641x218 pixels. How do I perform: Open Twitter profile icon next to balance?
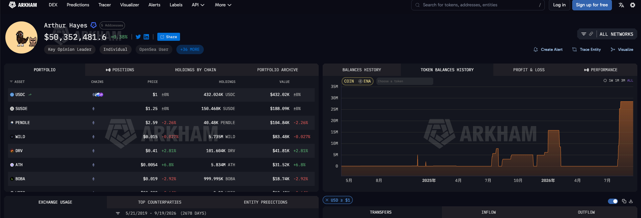coord(138,37)
